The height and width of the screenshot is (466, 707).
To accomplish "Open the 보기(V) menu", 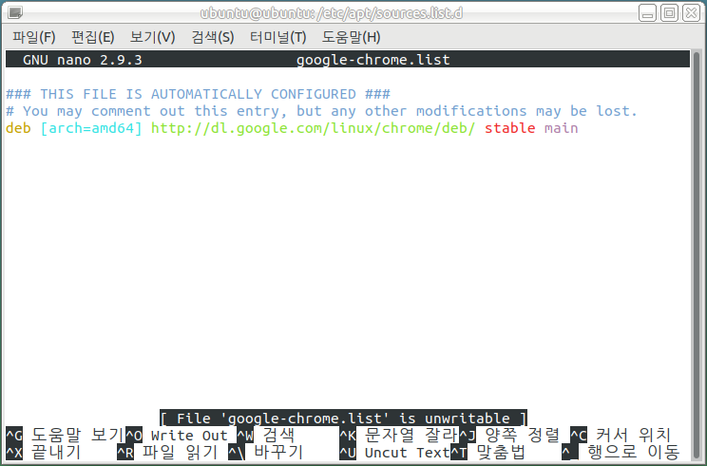I will pyautogui.click(x=152, y=37).
